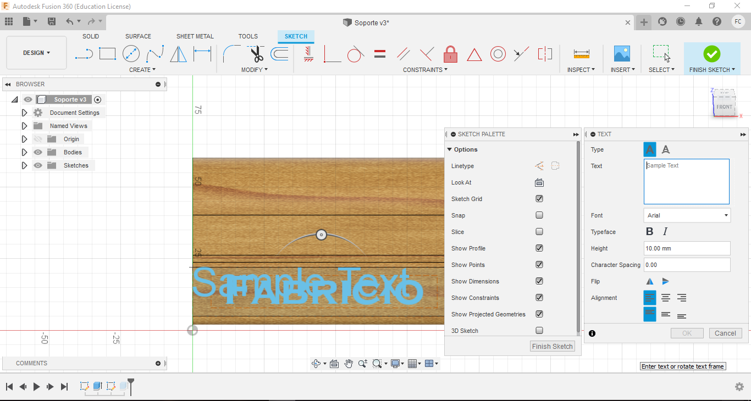Open the DESIGN workspace dropdown
Screen dimensions: 751x401
click(x=36, y=53)
